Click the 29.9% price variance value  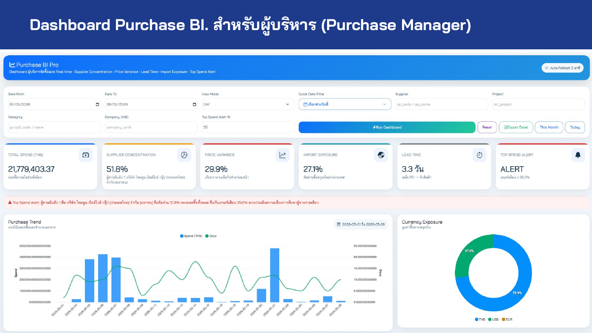click(216, 169)
